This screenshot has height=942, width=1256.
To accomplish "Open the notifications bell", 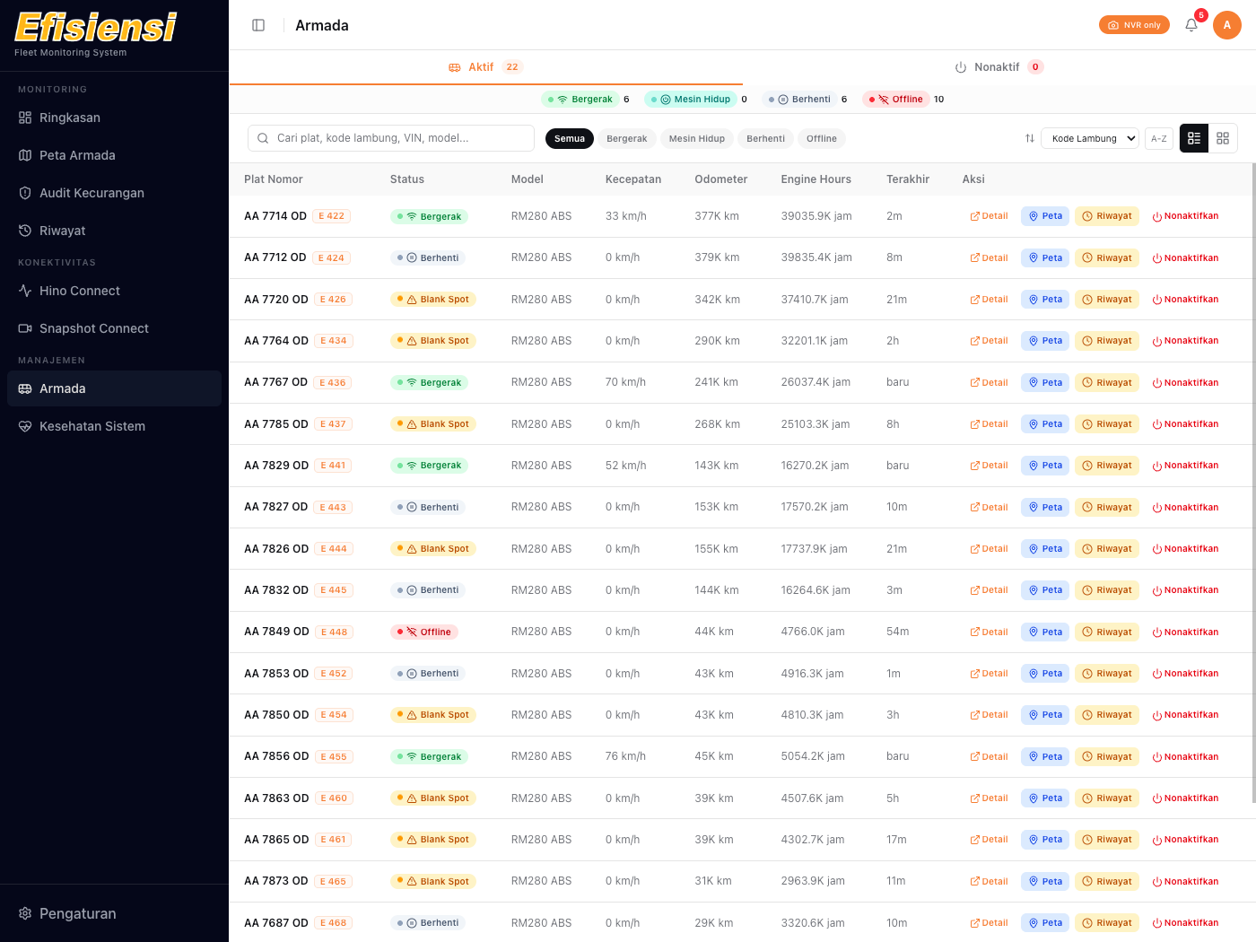I will (x=1191, y=25).
